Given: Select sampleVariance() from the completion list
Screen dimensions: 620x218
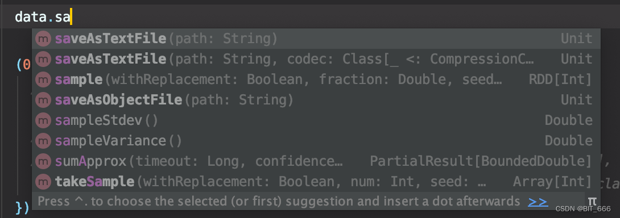Looking at the screenshot, I should (316, 141).
